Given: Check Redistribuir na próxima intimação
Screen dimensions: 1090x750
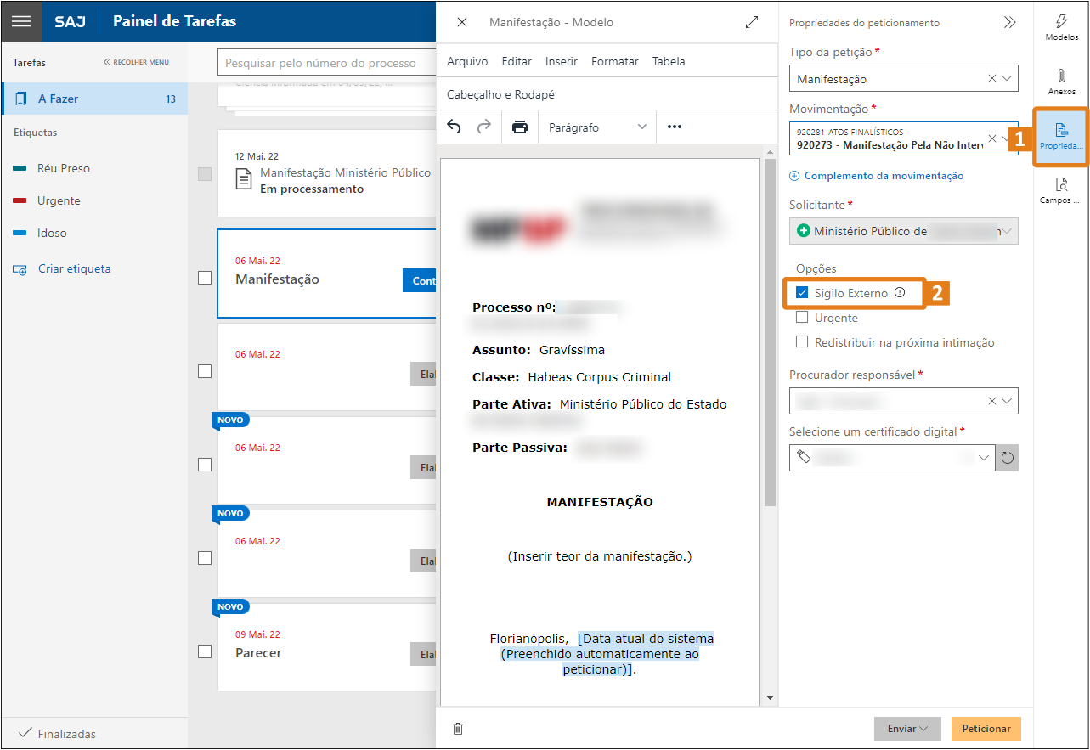Looking at the screenshot, I should [x=802, y=342].
